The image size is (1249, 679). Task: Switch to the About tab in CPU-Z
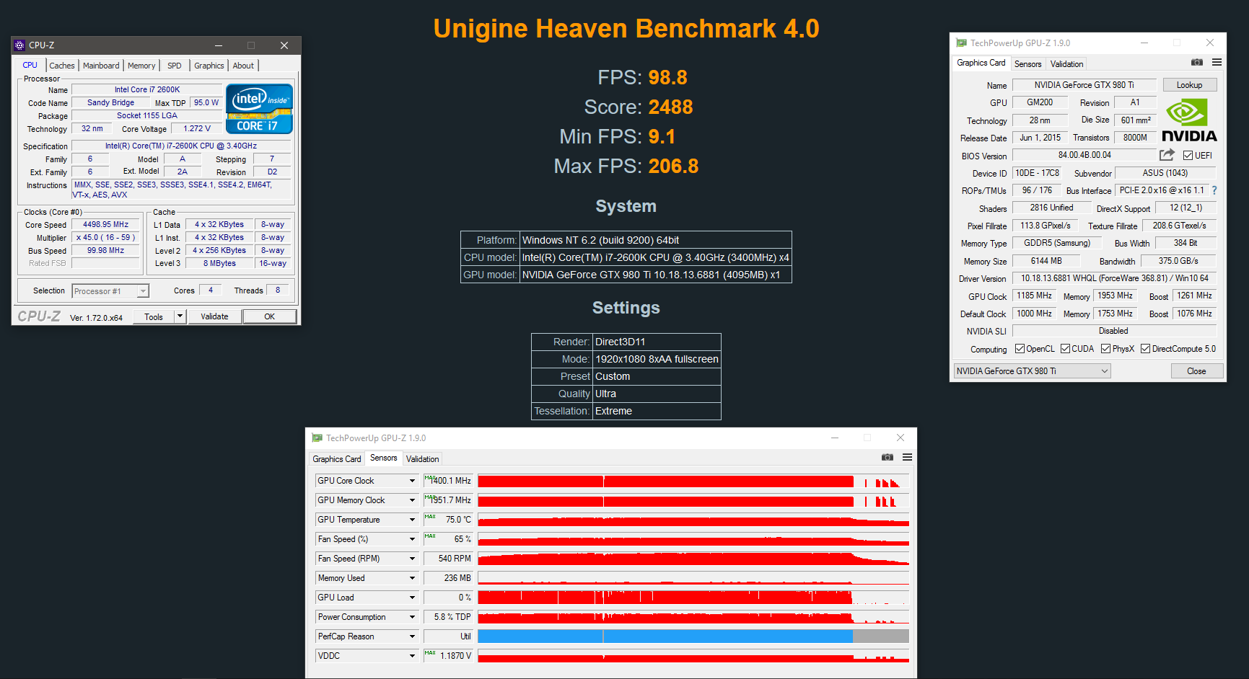tap(243, 66)
